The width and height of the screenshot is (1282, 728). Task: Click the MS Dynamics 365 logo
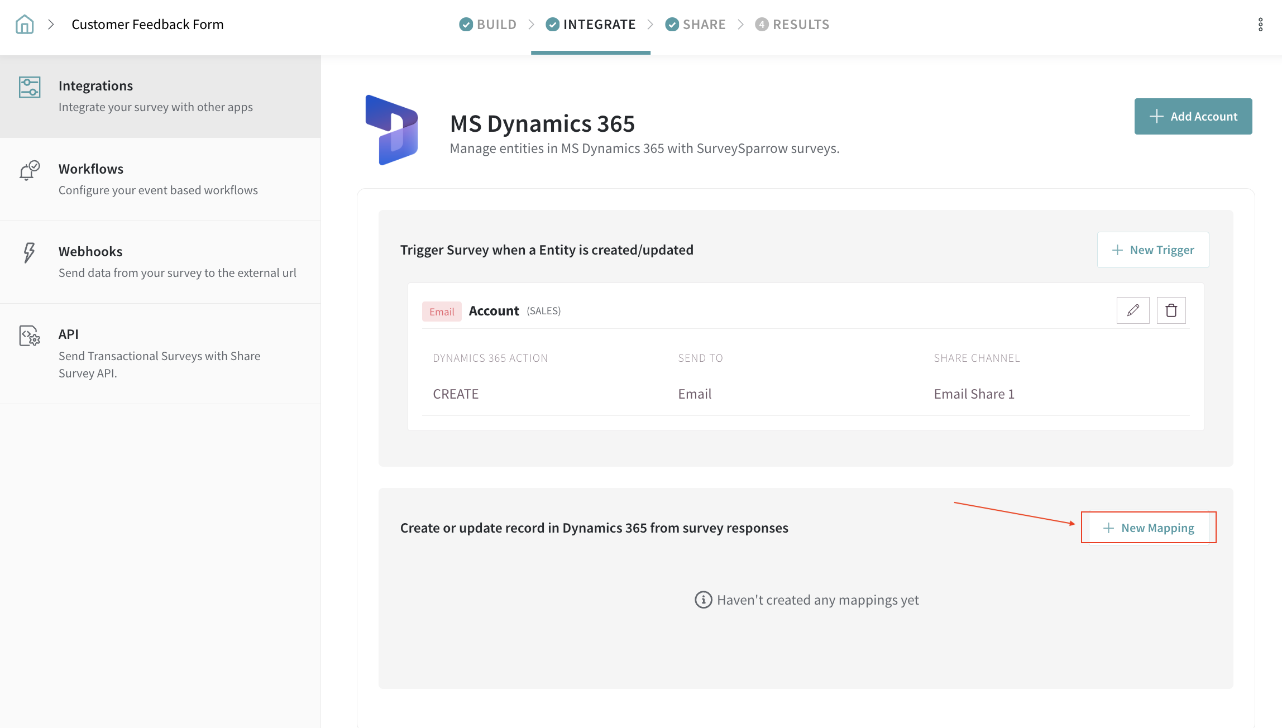tap(392, 130)
